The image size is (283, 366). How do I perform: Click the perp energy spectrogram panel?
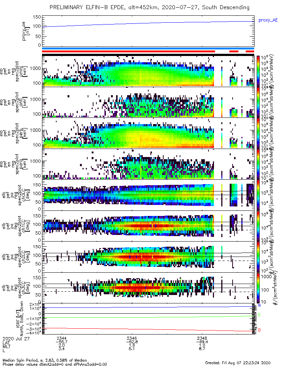[148, 133]
